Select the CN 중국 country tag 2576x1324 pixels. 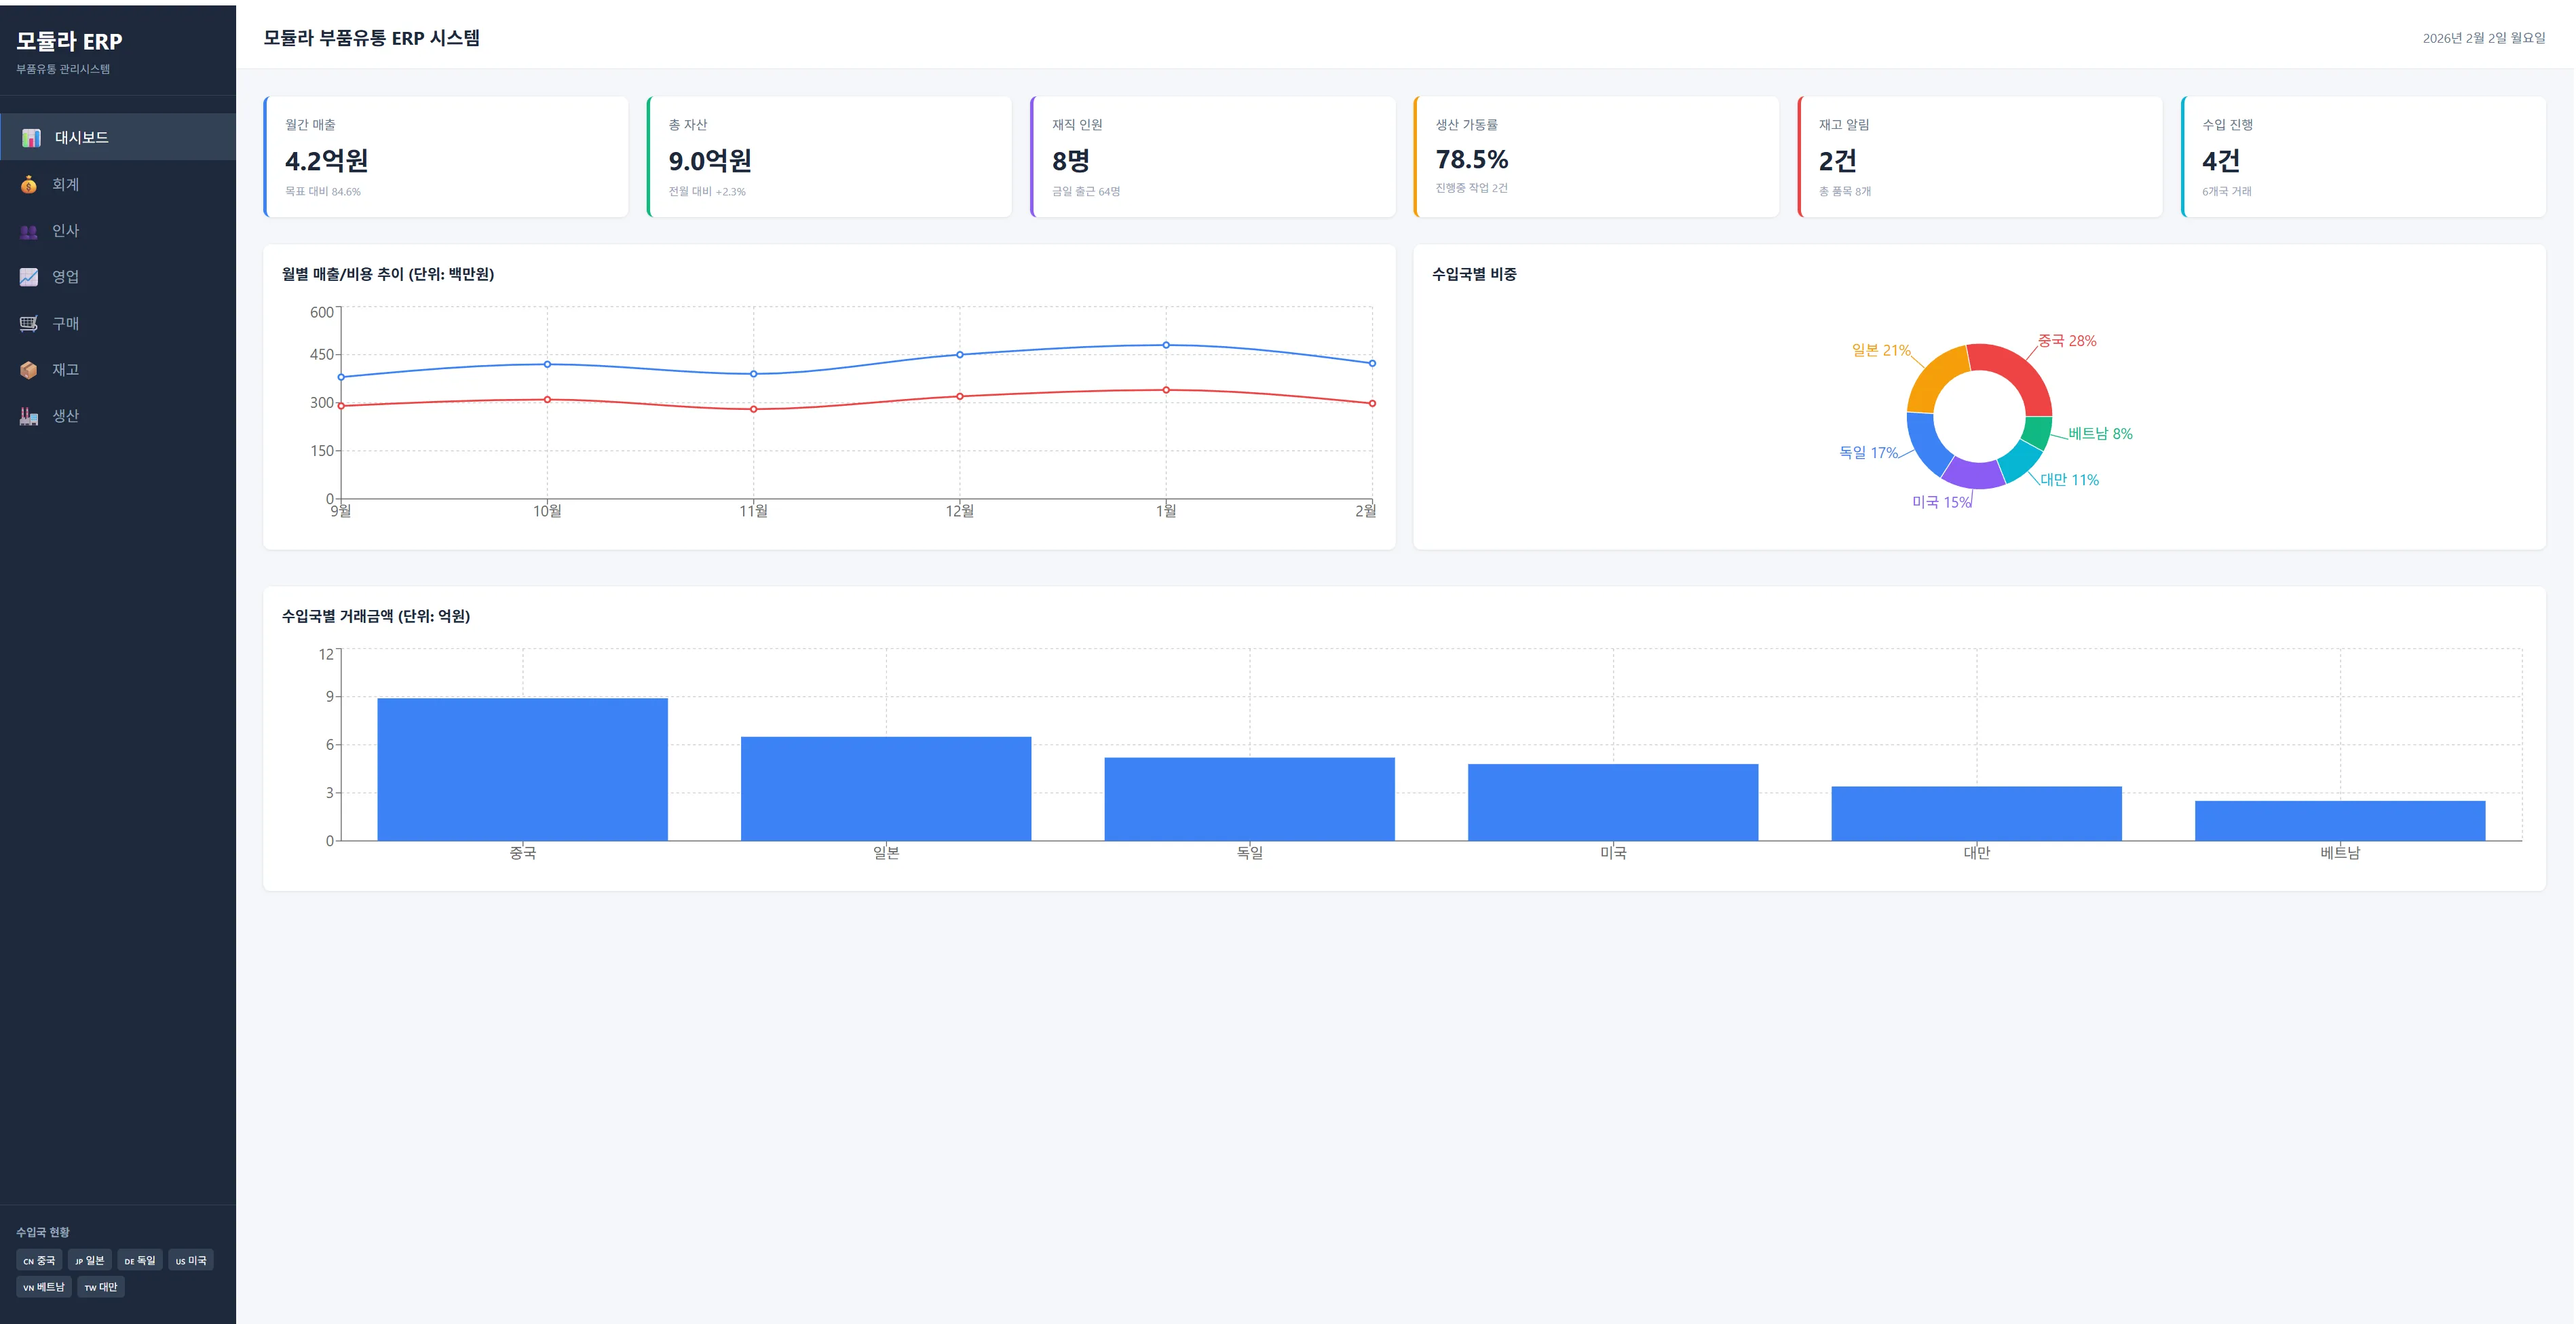pos(39,1260)
